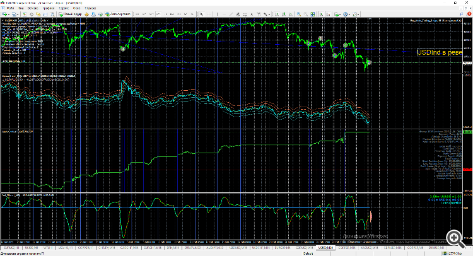Image resolution: width=473 pixels, height=256 pixels.
Task: Open the red notification alert icon
Action: (x=469, y=14)
